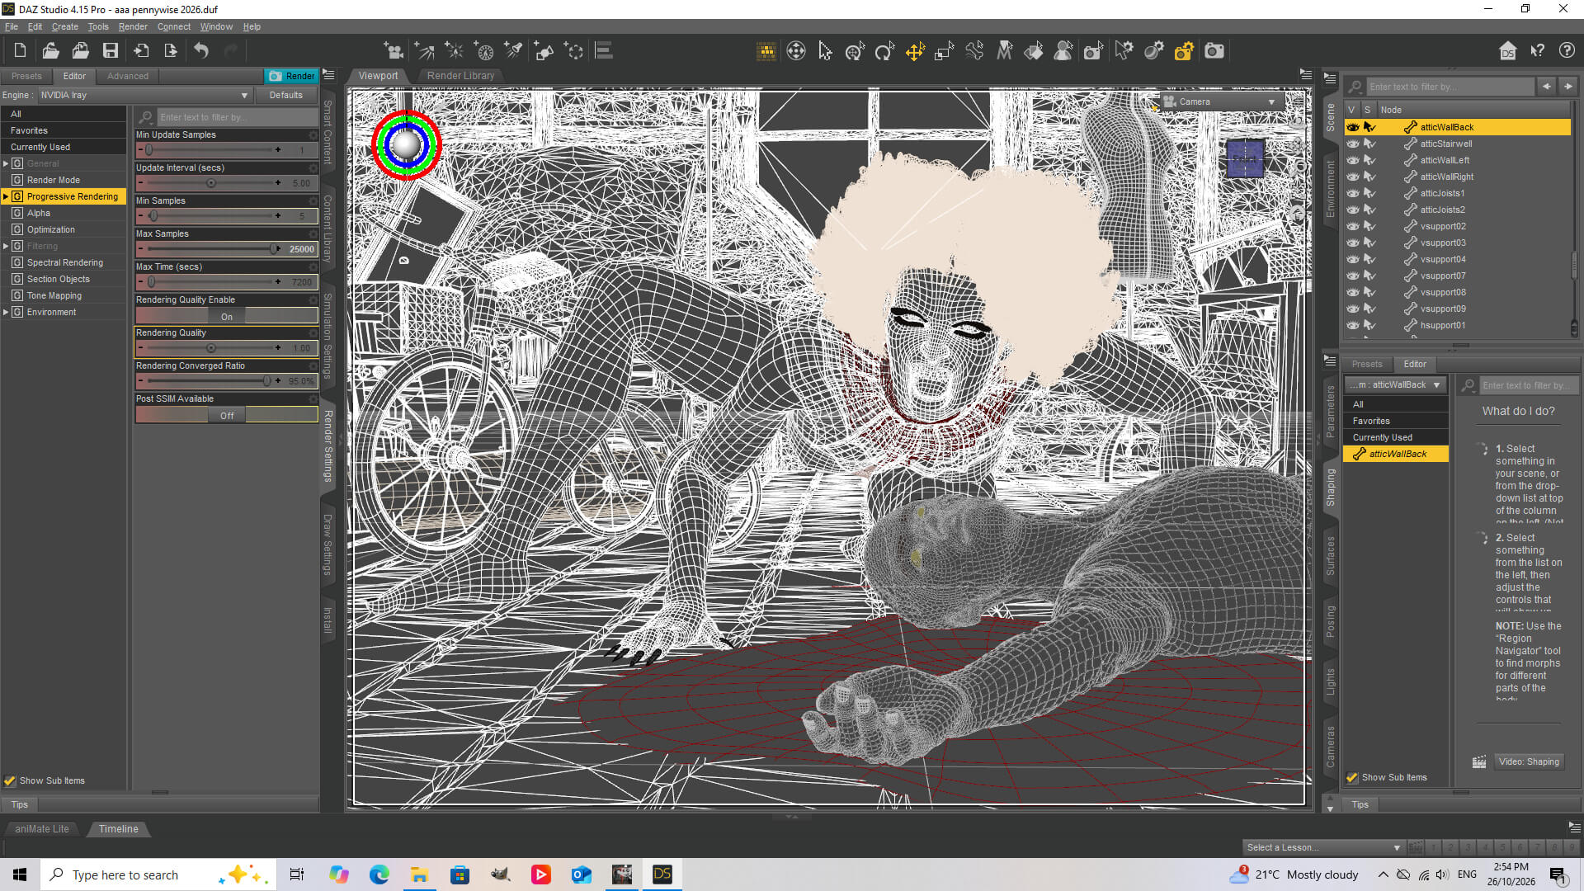Click the Rendering Quality slider
Viewport: 1584px width, 891px height.
click(227, 348)
